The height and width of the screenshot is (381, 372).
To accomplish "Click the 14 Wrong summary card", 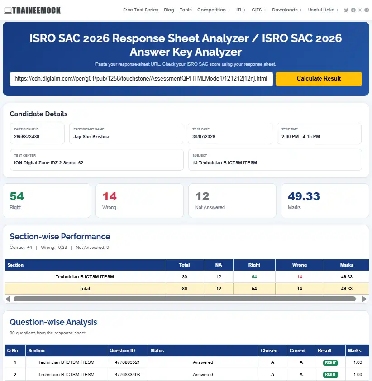I will 139,201.
